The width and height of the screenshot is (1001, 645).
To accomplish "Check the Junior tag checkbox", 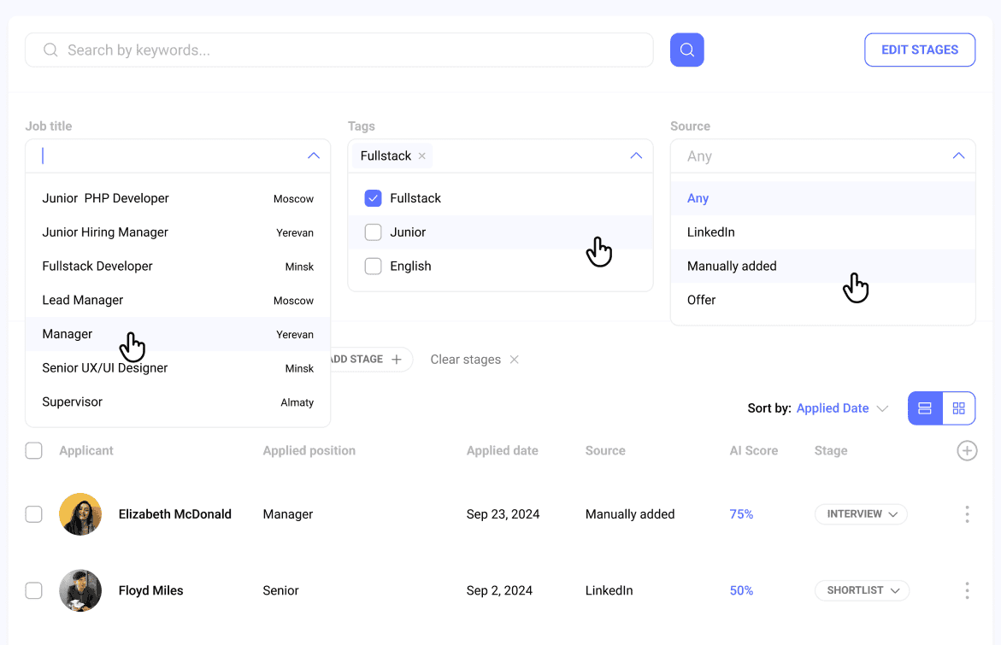I will tap(373, 232).
